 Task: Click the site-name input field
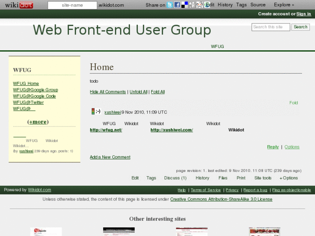72,5
